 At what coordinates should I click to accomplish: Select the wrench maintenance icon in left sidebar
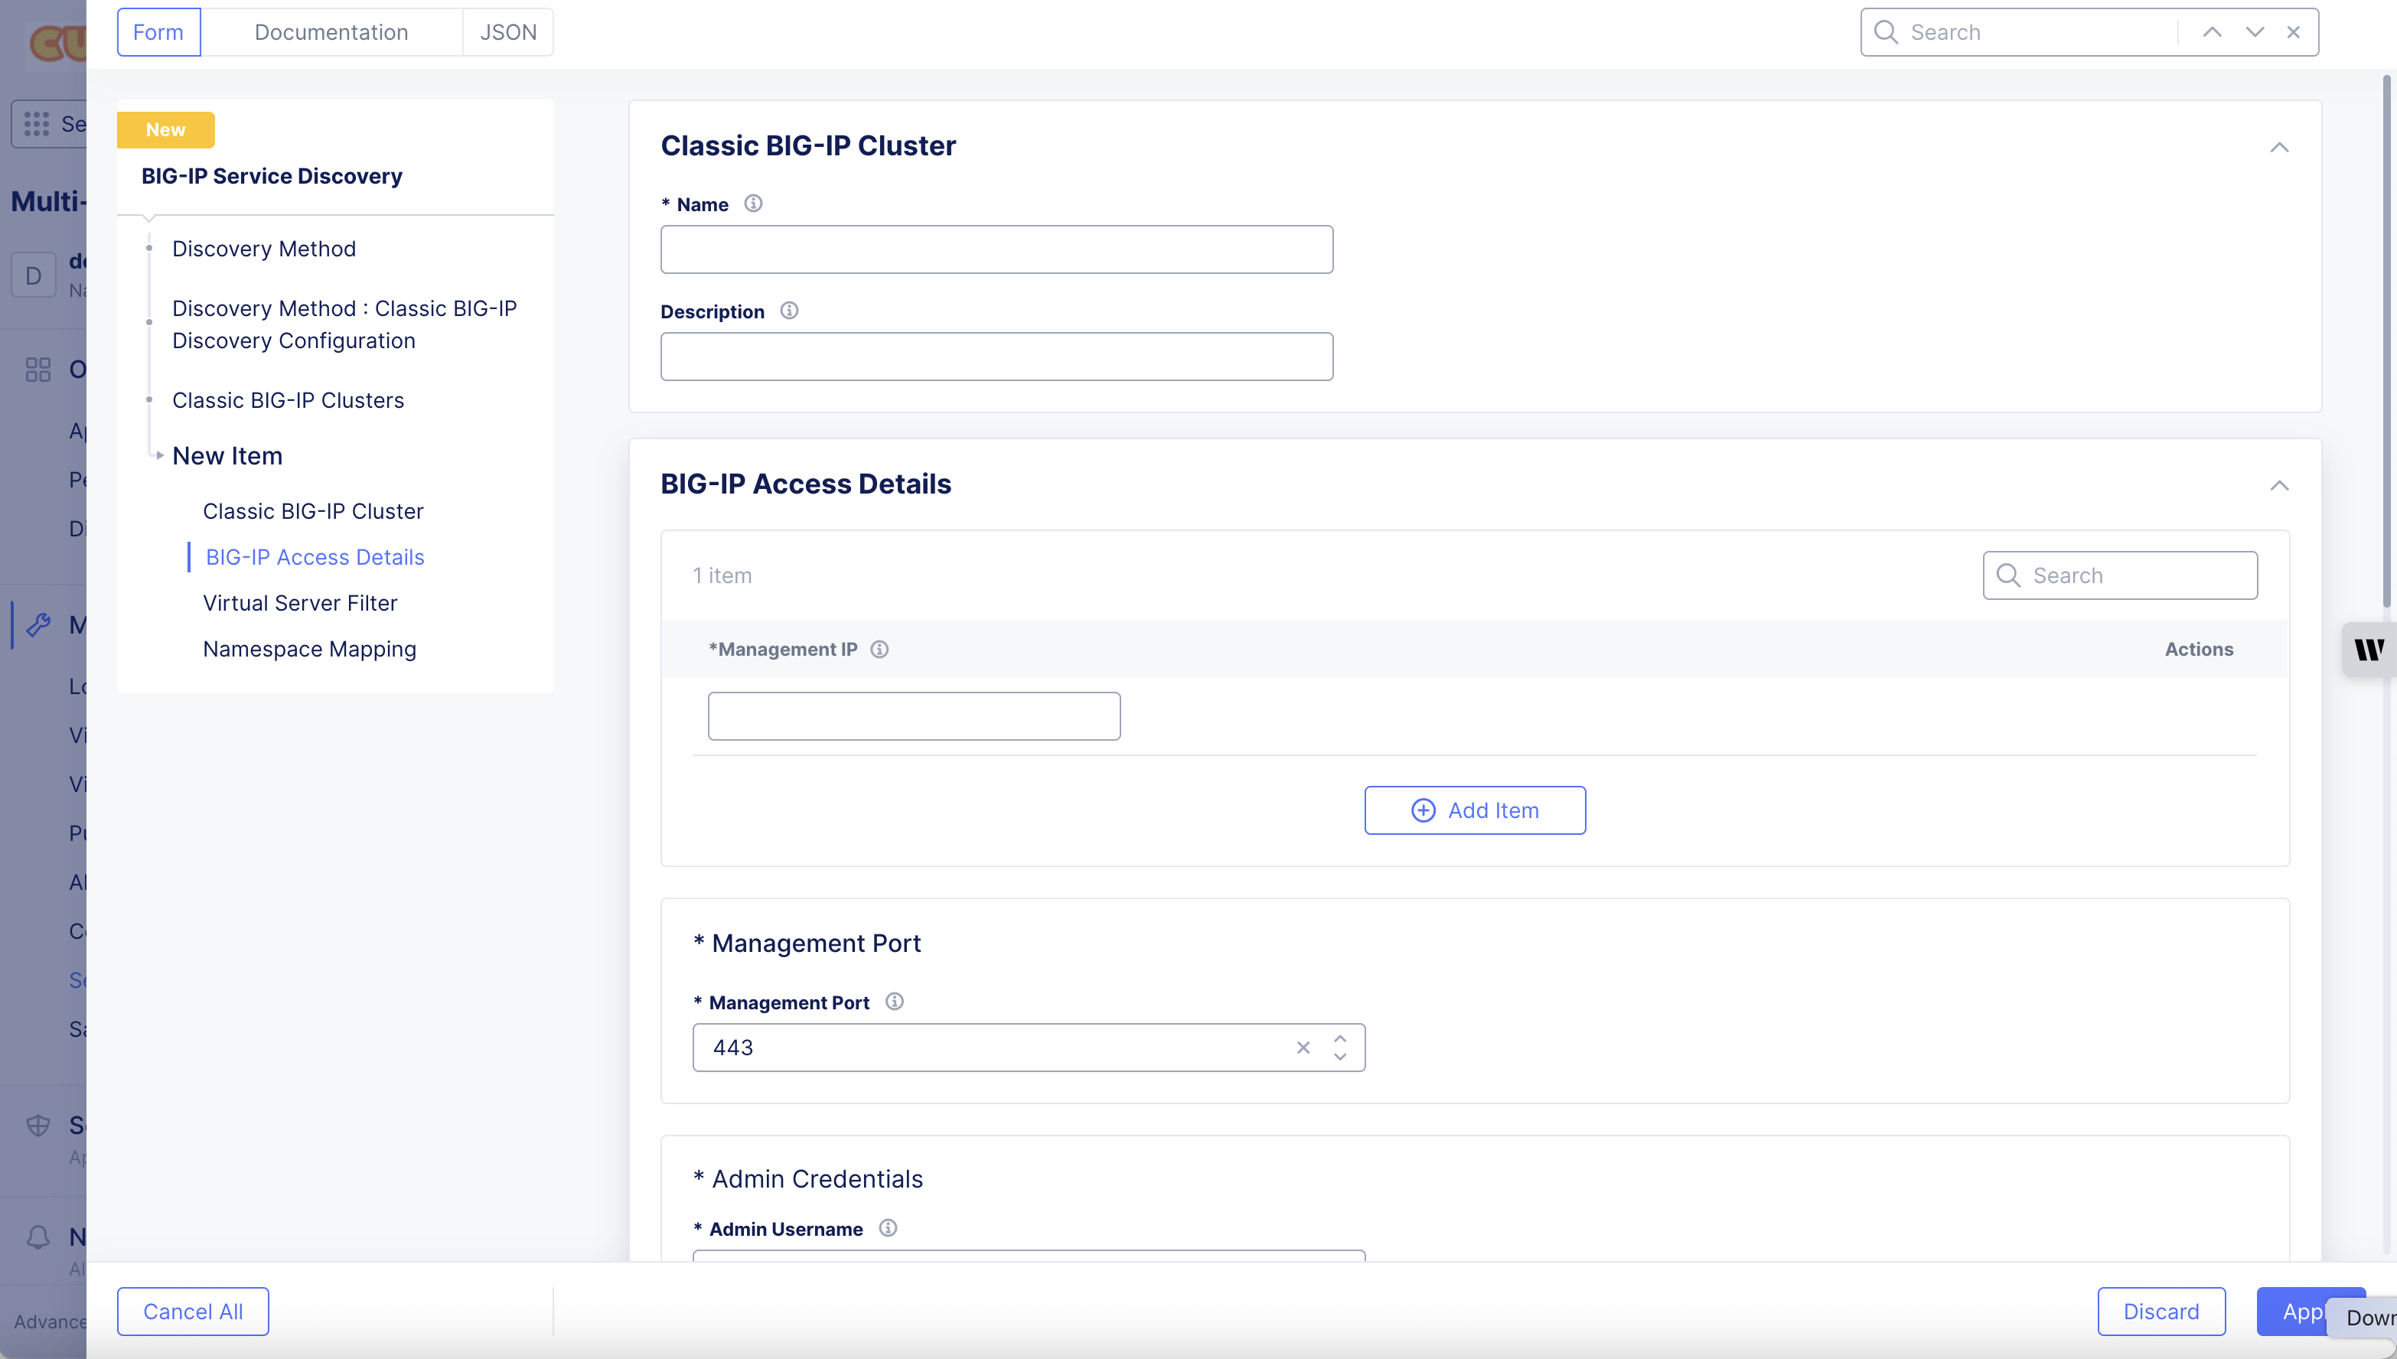pyautogui.click(x=38, y=624)
